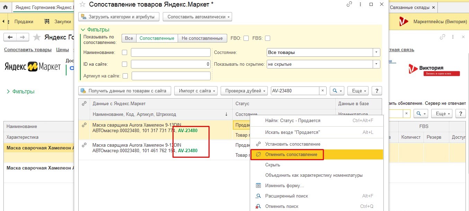Go forward arrow in background window
The width and height of the screenshot is (469, 211).
coord(22,37)
